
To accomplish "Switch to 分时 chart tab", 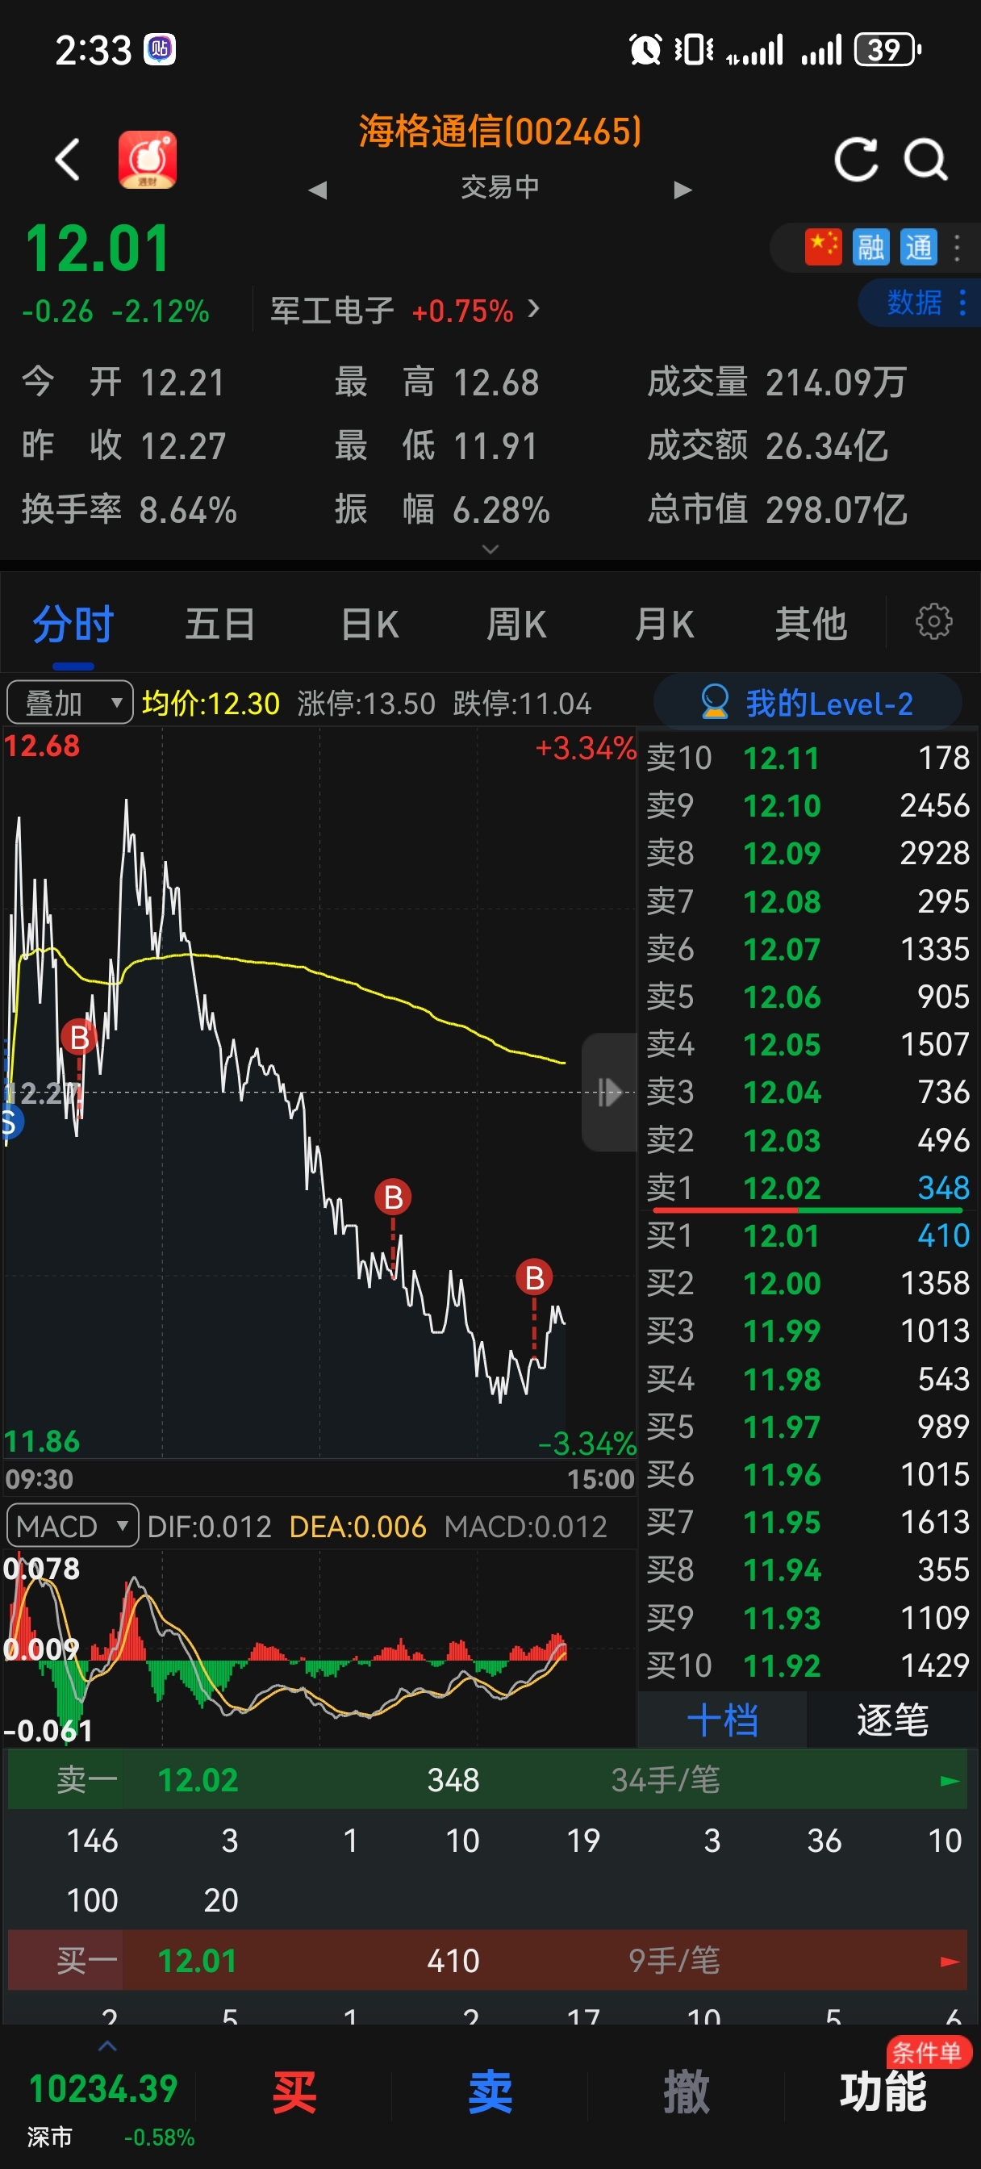I will pos(73,624).
